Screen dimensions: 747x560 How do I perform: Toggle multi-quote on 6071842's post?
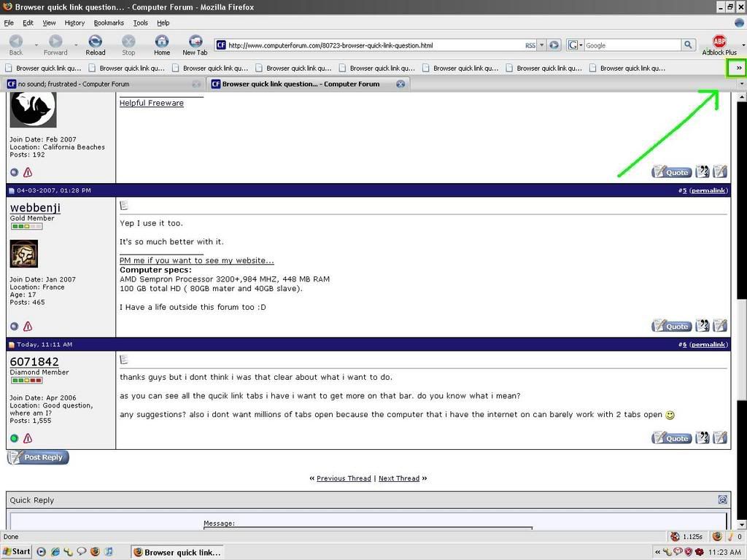point(703,438)
